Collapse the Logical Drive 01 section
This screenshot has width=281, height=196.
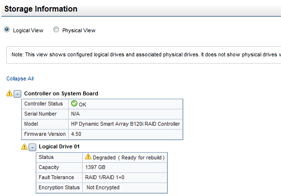click(32, 147)
